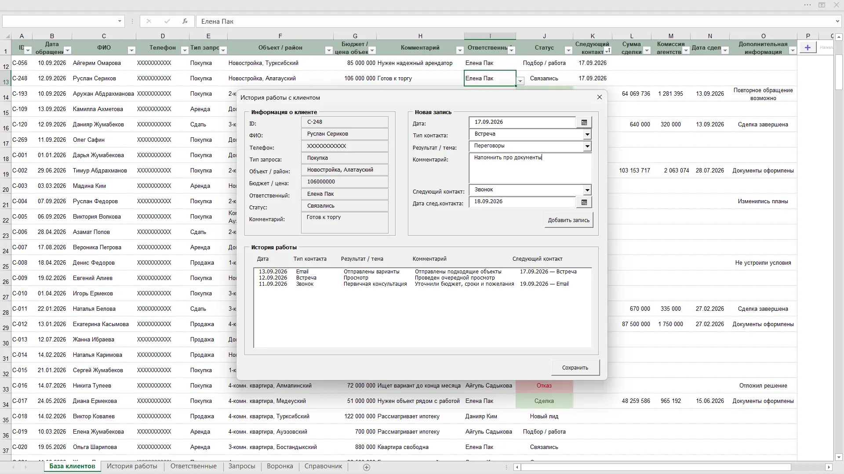Add a new sheet with the plus icon
This screenshot has width=844, height=474.
[367, 467]
